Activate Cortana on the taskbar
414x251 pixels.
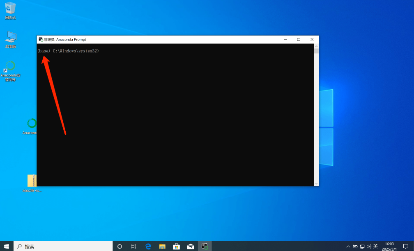coord(119,246)
